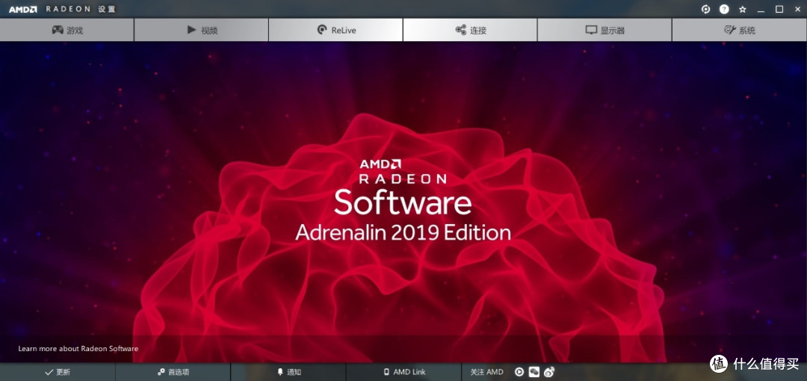The image size is (807, 381).
Task: Open AMD Link from the bottom bar
Action: coord(404,372)
